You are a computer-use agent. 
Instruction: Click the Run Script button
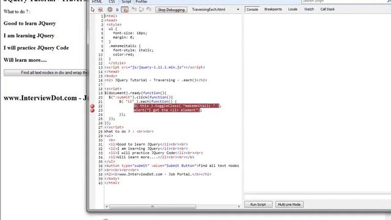258,204
